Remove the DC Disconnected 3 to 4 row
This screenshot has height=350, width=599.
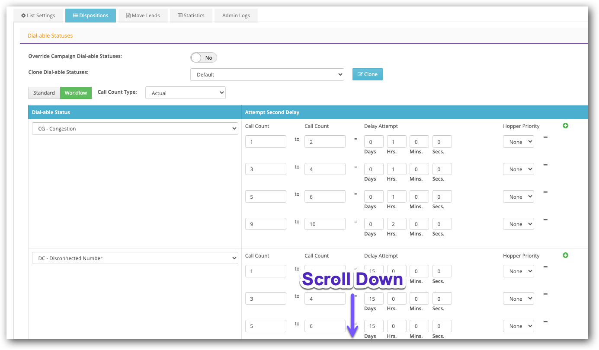tap(545, 294)
